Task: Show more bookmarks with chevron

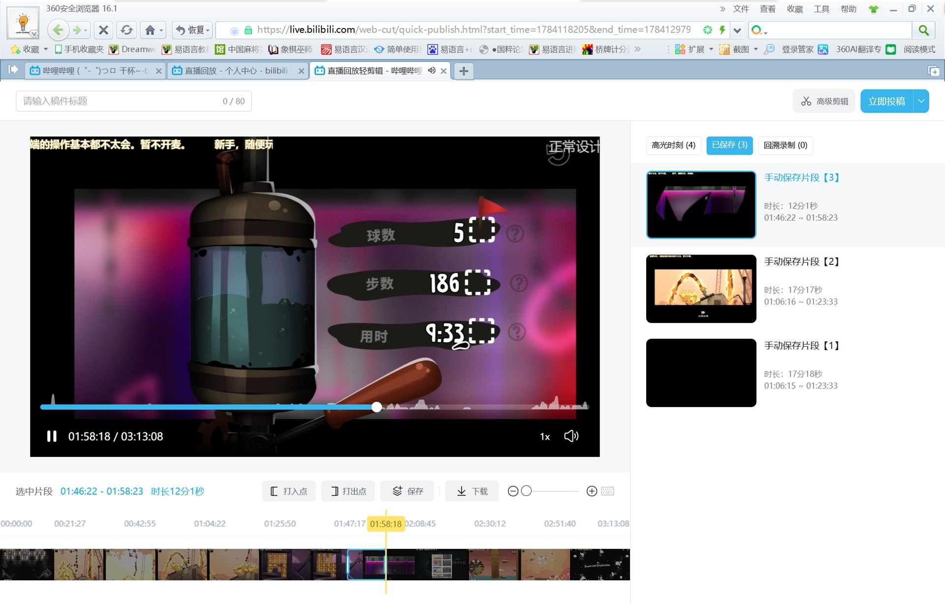Action: point(638,49)
